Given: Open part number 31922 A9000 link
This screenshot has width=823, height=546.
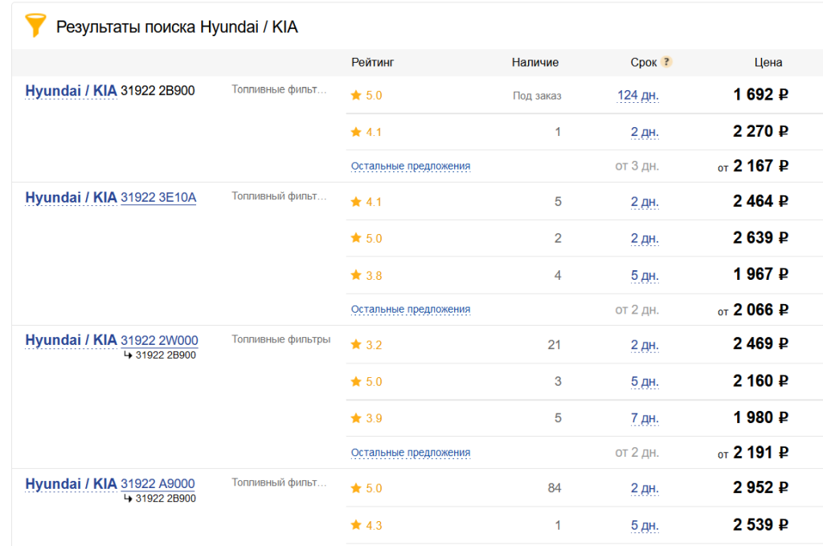Looking at the screenshot, I should 158,484.
